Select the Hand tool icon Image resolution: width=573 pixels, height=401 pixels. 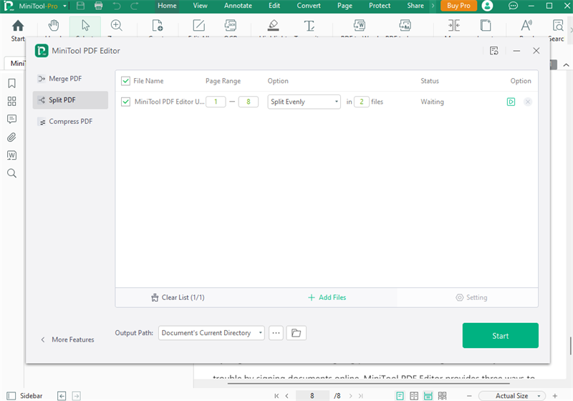point(54,26)
